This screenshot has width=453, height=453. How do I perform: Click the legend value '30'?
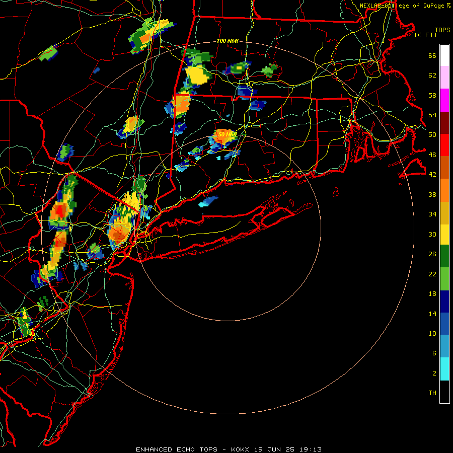(x=432, y=234)
